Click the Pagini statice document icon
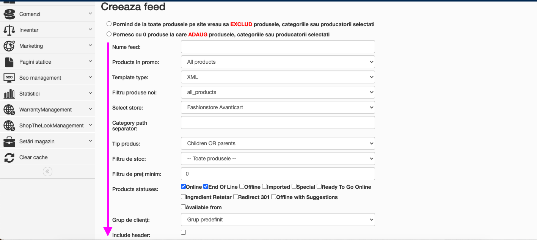The image size is (537, 240). tap(9, 62)
